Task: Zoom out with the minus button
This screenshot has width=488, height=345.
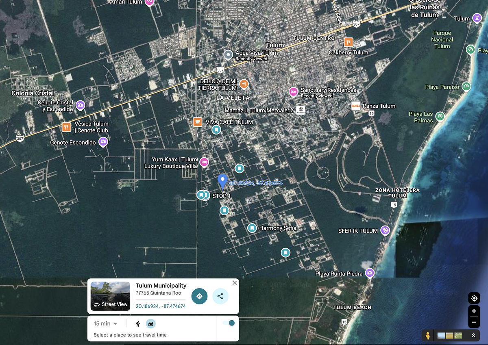Action: (474, 323)
